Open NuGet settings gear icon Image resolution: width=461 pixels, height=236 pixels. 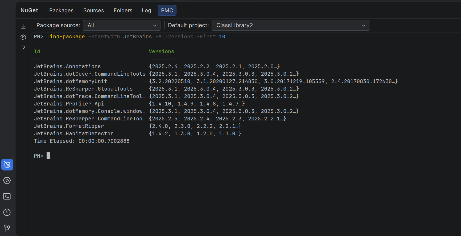click(23, 37)
